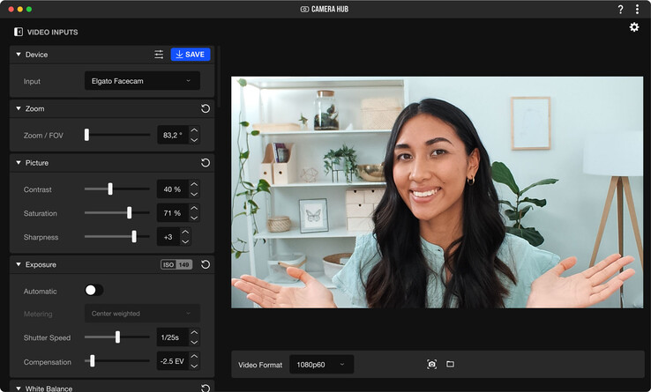Open the help question mark icon
Image resolution: width=651 pixels, height=392 pixels.
click(620, 9)
